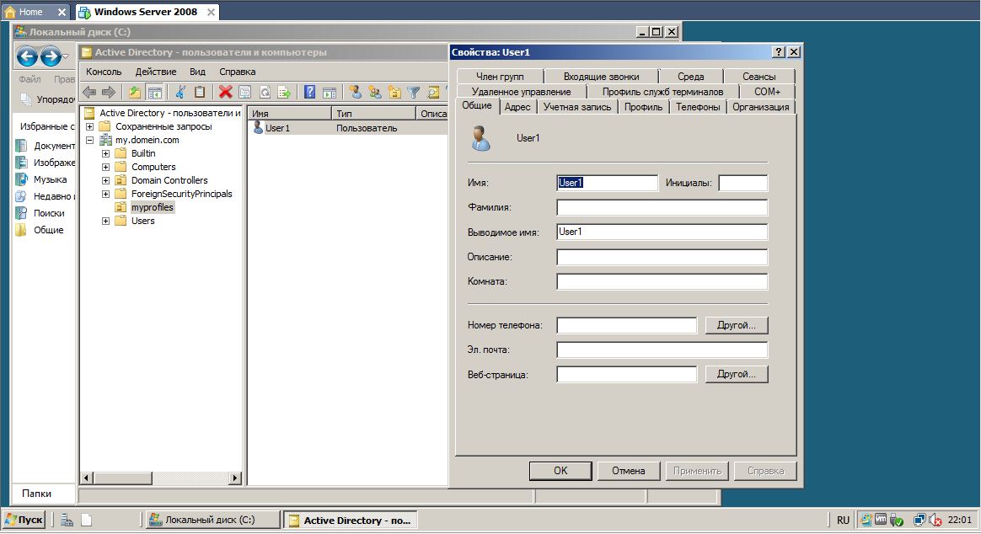
Task: Open the Действие menu
Action: [156, 72]
